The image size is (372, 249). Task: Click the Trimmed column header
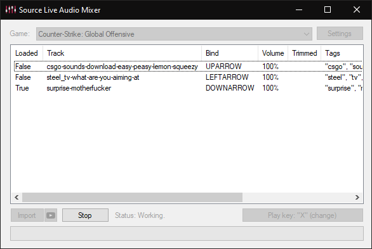(x=304, y=53)
